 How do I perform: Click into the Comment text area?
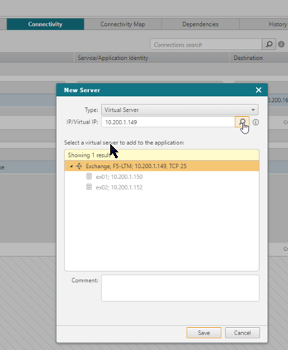(x=181, y=288)
